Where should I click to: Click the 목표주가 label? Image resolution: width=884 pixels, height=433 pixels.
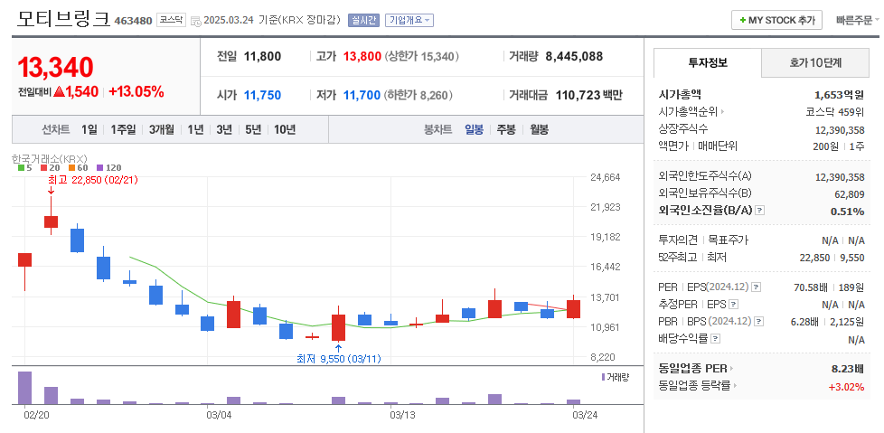[x=728, y=240]
